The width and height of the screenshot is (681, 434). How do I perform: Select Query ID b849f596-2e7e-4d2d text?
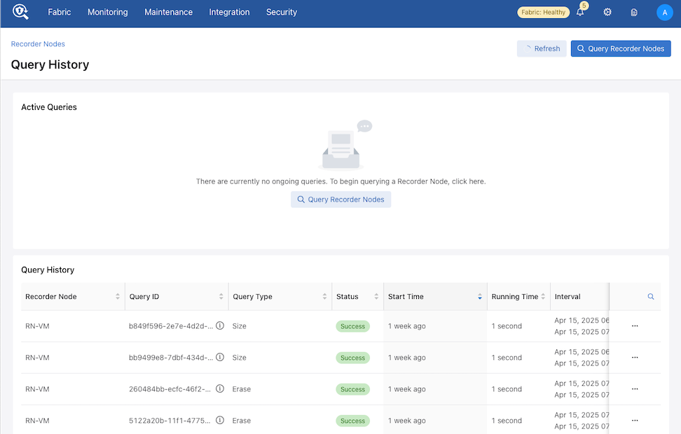[x=171, y=326]
